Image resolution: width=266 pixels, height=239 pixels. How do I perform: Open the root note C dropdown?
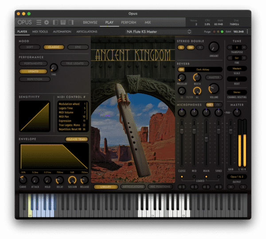[237, 79]
